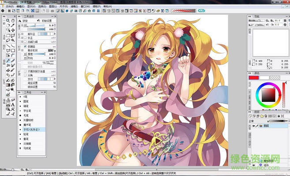Click the lock icon in Layers panel
The image size is (290, 176).
(x=279, y=116)
